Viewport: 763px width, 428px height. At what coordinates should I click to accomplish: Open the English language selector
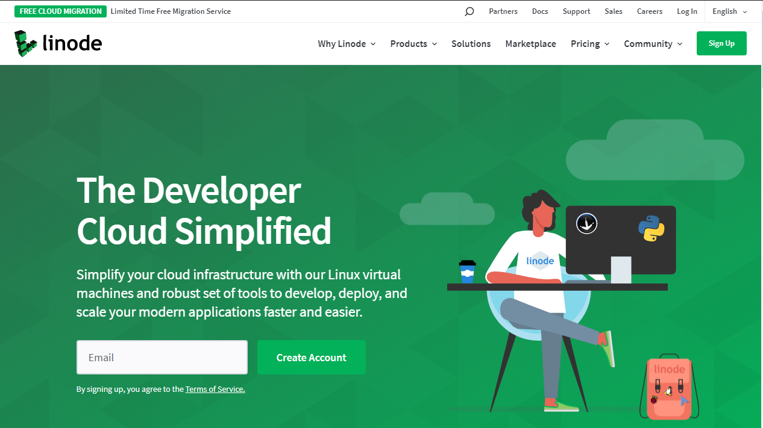pyautogui.click(x=729, y=11)
